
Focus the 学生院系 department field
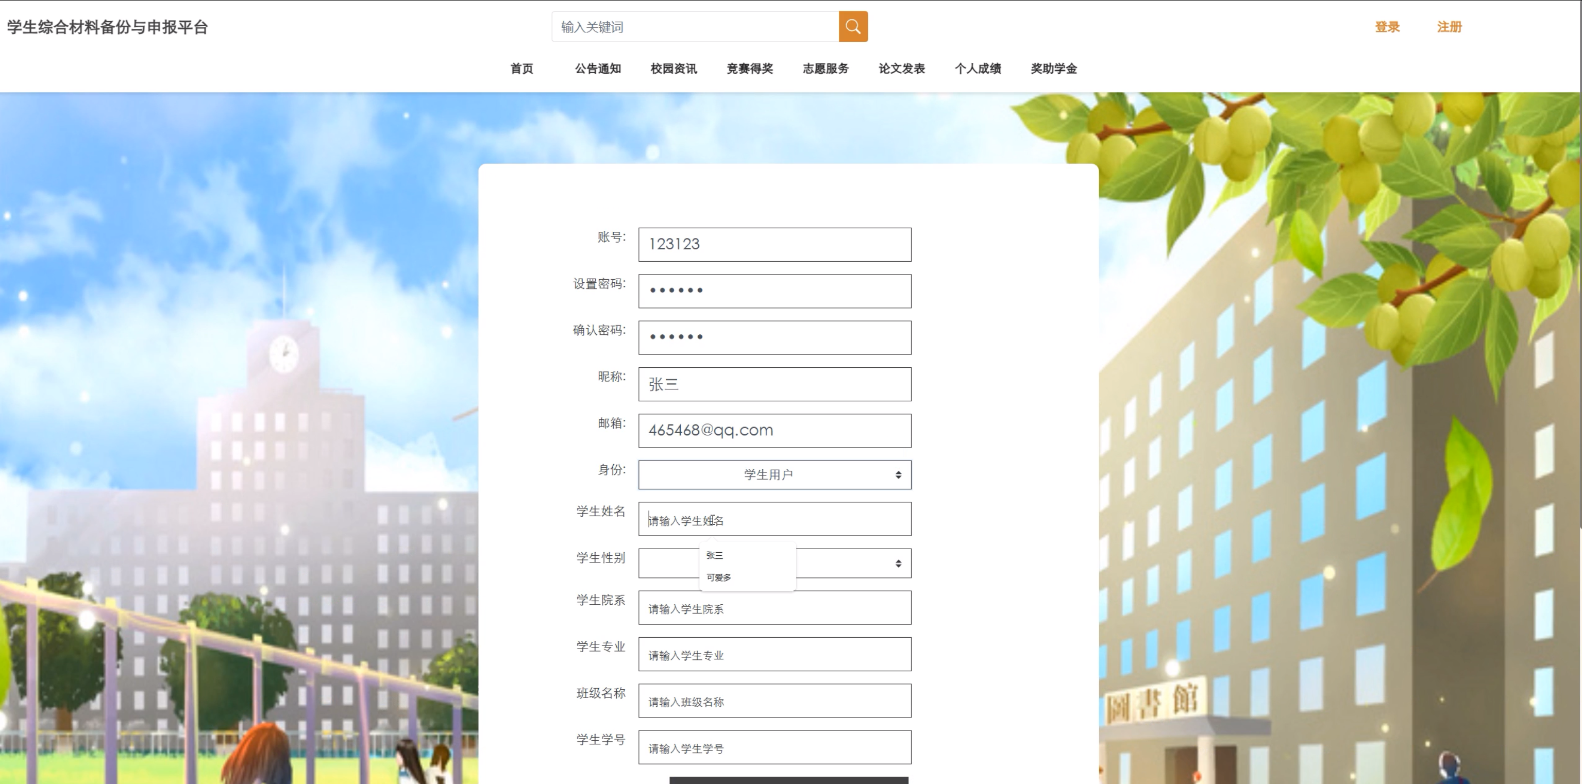click(774, 608)
